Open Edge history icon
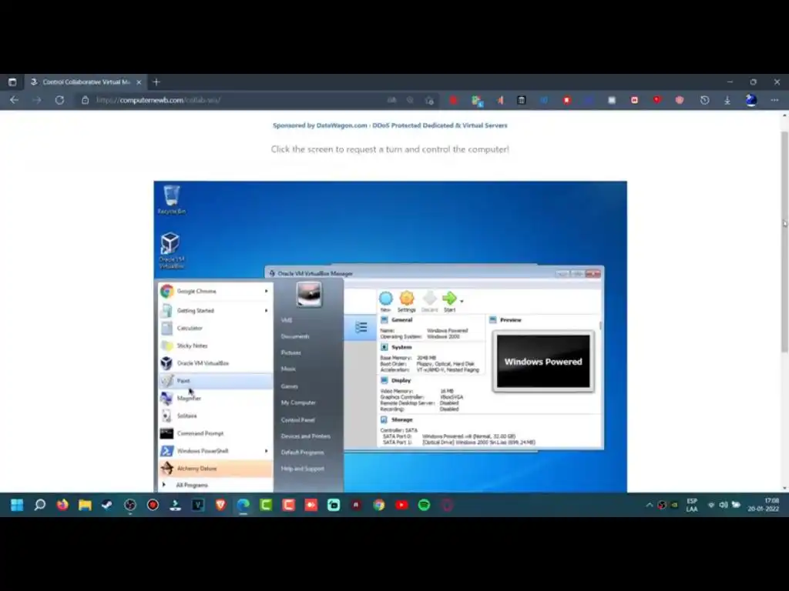 pyautogui.click(x=704, y=100)
